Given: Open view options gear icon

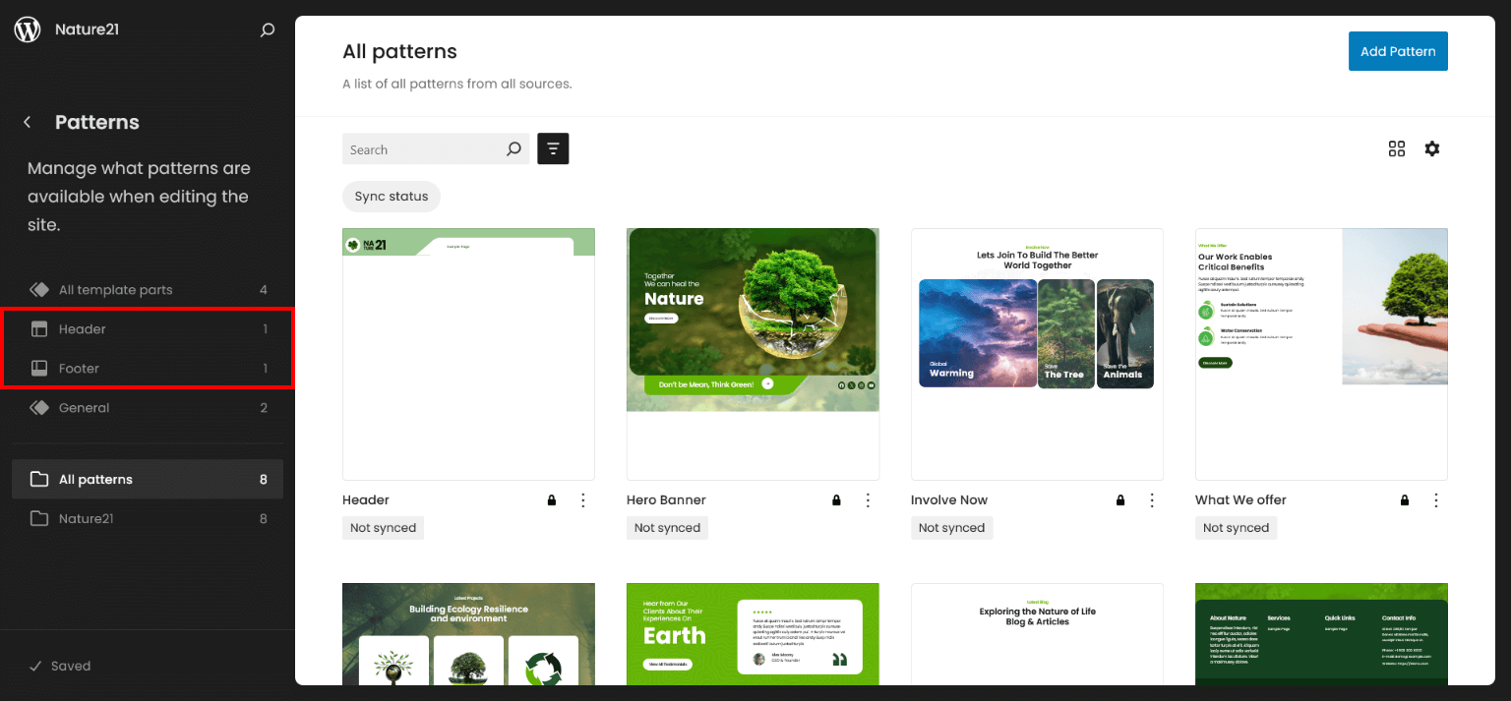Looking at the screenshot, I should 1431,149.
